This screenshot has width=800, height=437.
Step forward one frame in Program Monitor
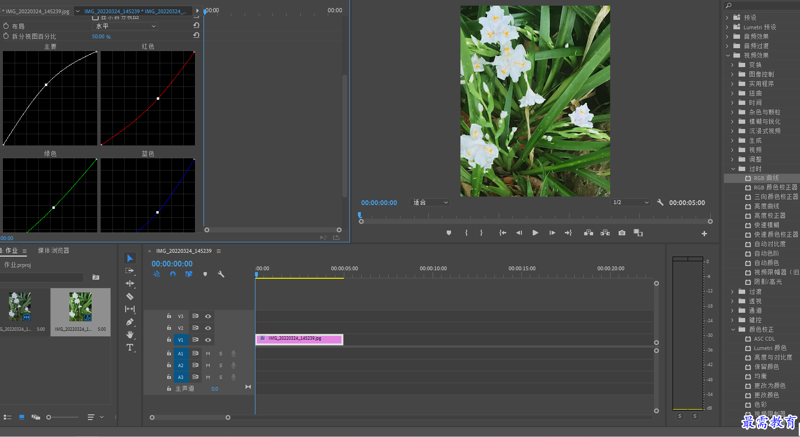point(552,233)
